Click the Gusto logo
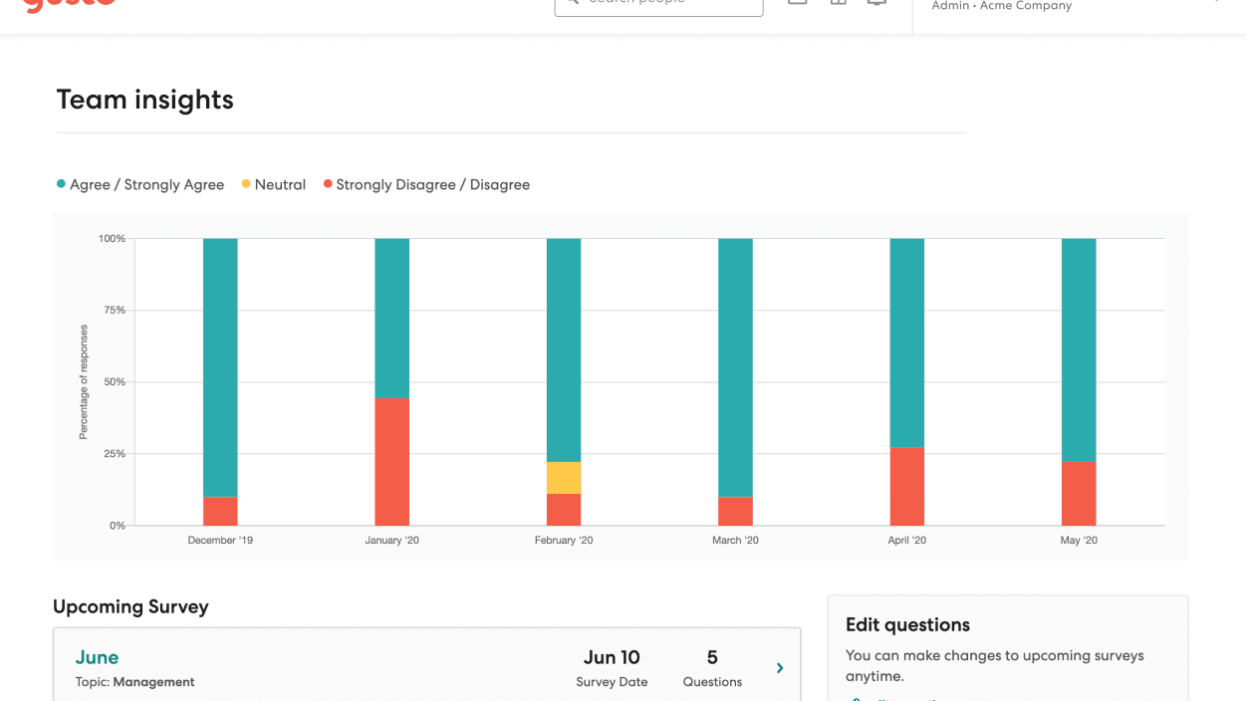The height and width of the screenshot is (701, 1246). 69,5
